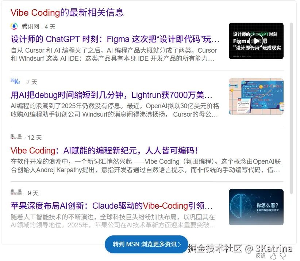This screenshot has height=261, width=300.
Task: Open "Vibe Coding：AI赋能的编程新纪元" headline
Action: point(104,151)
